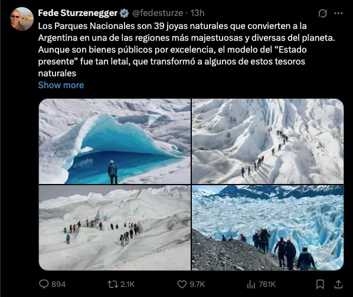Expand tweet text with Show more
The image size is (353, 297).
pos(61,85)
